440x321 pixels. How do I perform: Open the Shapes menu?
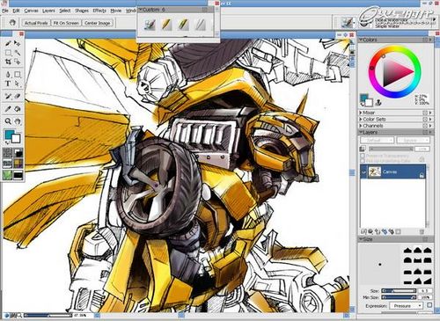point(82,11)
